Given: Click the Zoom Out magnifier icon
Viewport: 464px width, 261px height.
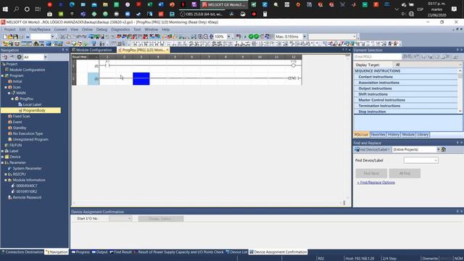Looking at the screenshot, I should point(206,37).
